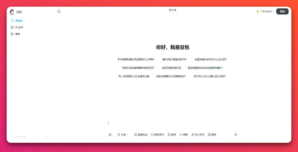The image size is (298, 152).
Task: Click the 豆包 avatar icon
Action: (x=12, y=12)
